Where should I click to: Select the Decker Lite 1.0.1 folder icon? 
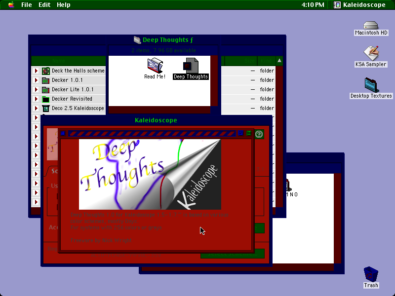(x=45, y=90)
